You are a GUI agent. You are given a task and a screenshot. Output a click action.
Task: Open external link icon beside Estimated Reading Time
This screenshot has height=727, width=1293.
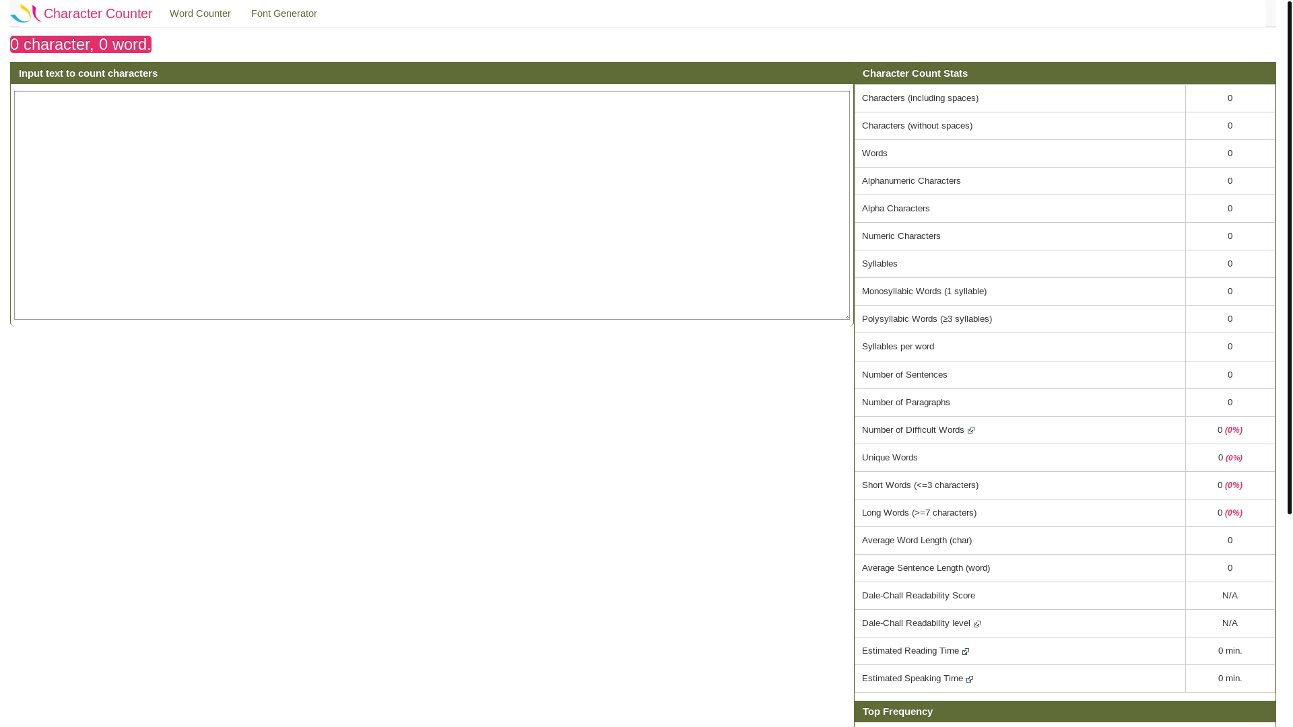point(966,652)
